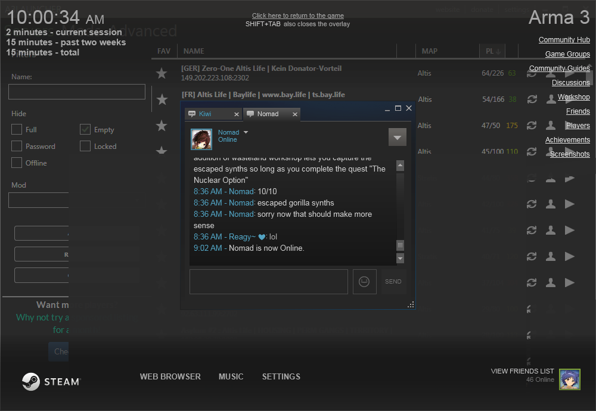The height and width of the screenshot is (411, 596).
Task: Open the emoticon picker in chat
Action: 364,282
